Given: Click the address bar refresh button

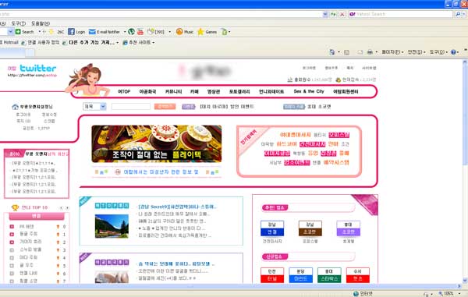Looking at the screenshot, I should click(x=333, y=14).
